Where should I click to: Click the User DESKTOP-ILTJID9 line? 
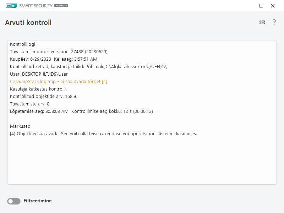pos(39,74)
